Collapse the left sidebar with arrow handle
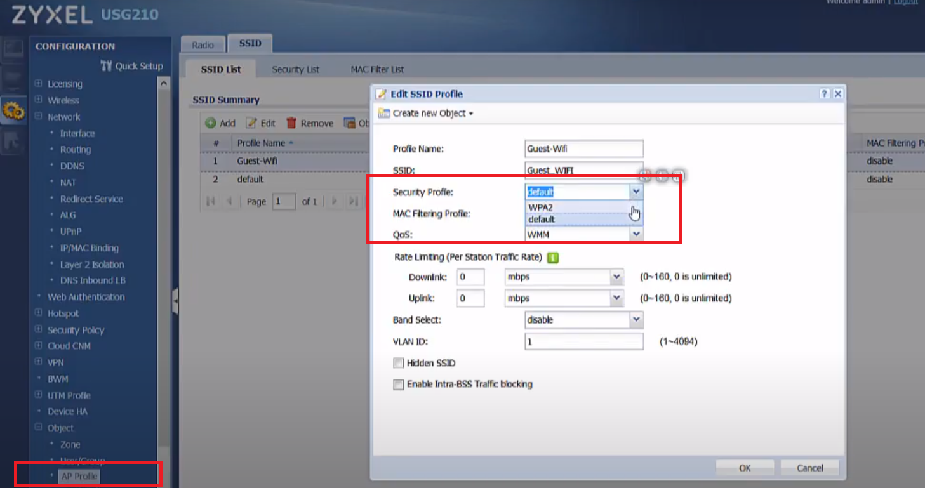This screenshot has height=488, width=925. (x=175, y=300)
